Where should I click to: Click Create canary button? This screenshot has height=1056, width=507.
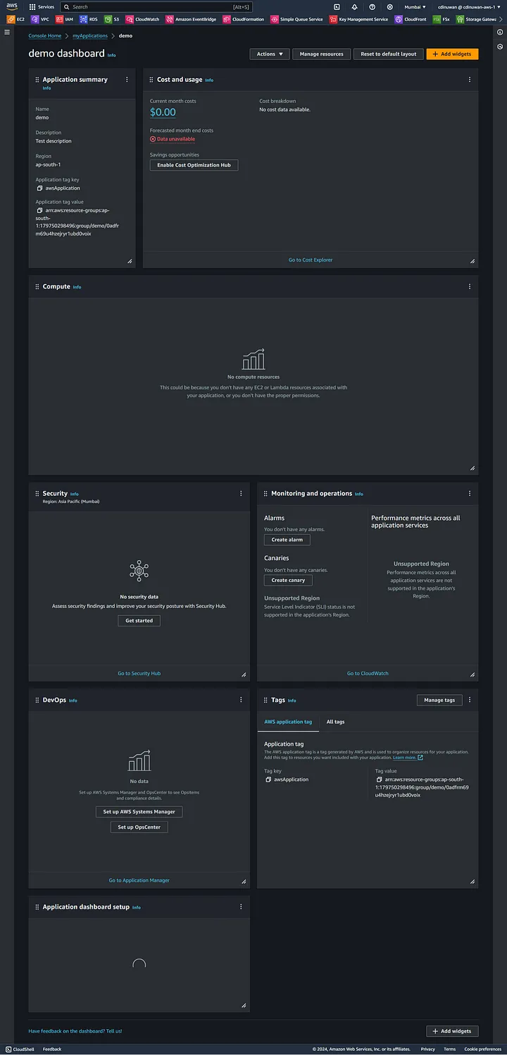288,581
